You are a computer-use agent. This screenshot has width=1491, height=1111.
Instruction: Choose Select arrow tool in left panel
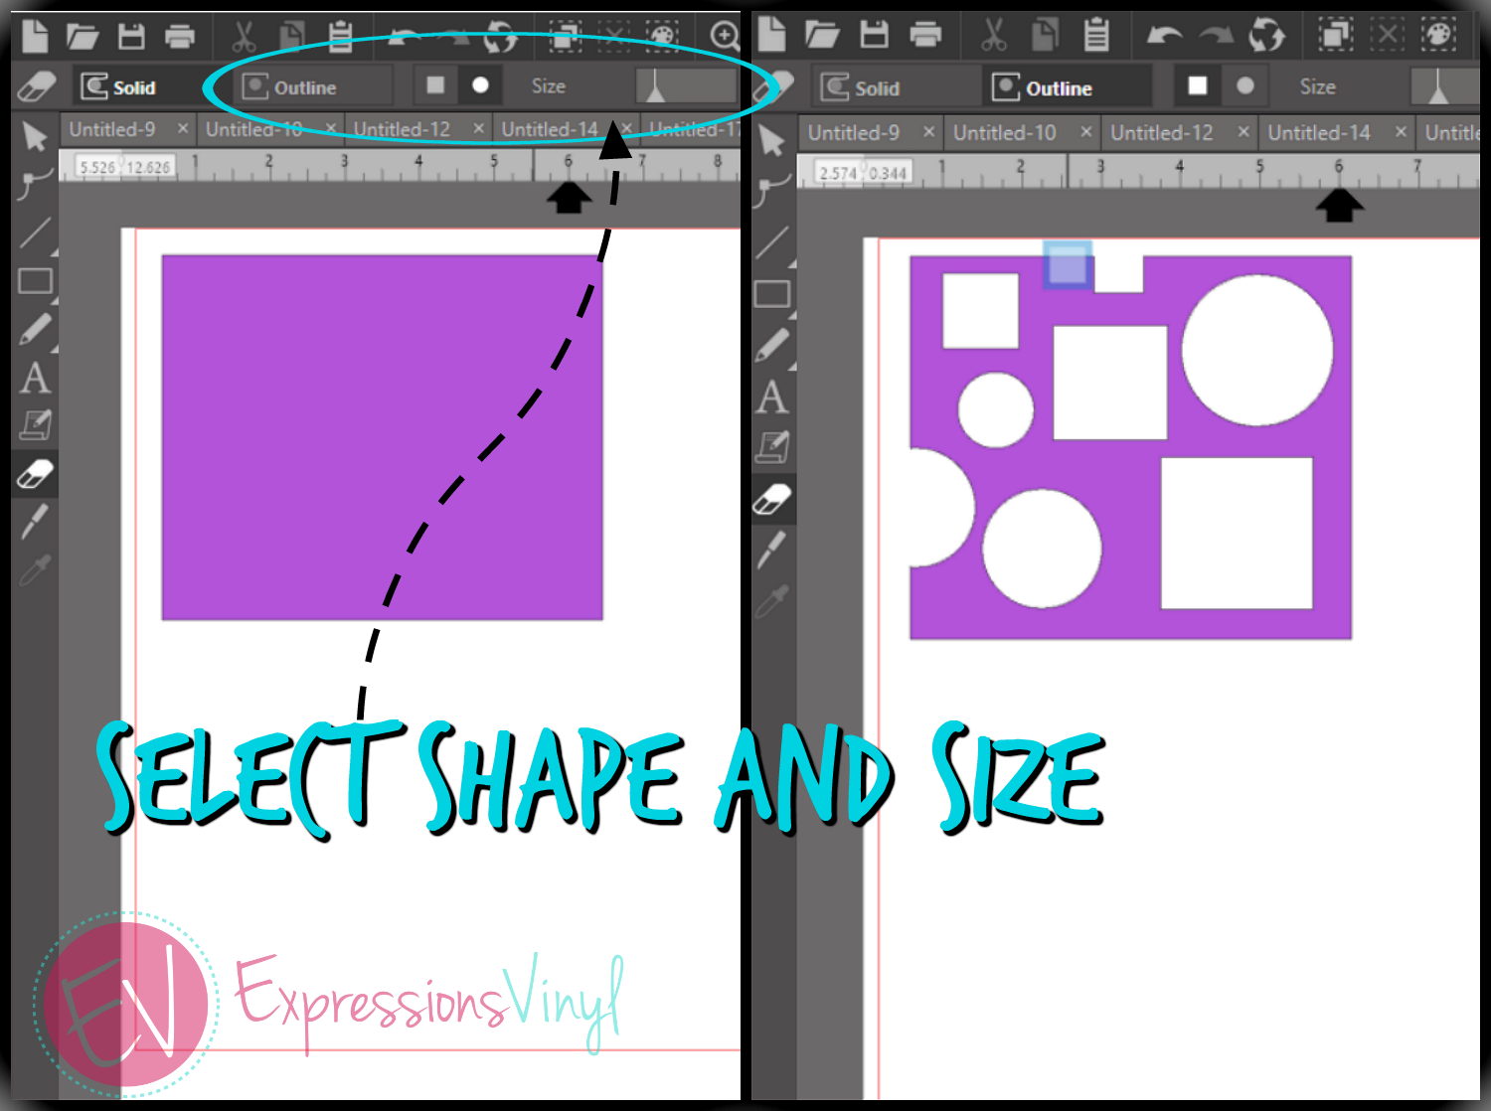[35, 137]
